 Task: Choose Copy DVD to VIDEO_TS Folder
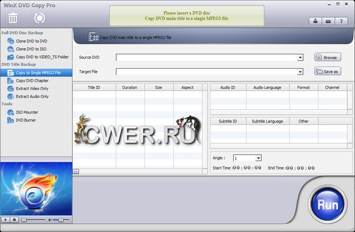[x=42, y=57]
